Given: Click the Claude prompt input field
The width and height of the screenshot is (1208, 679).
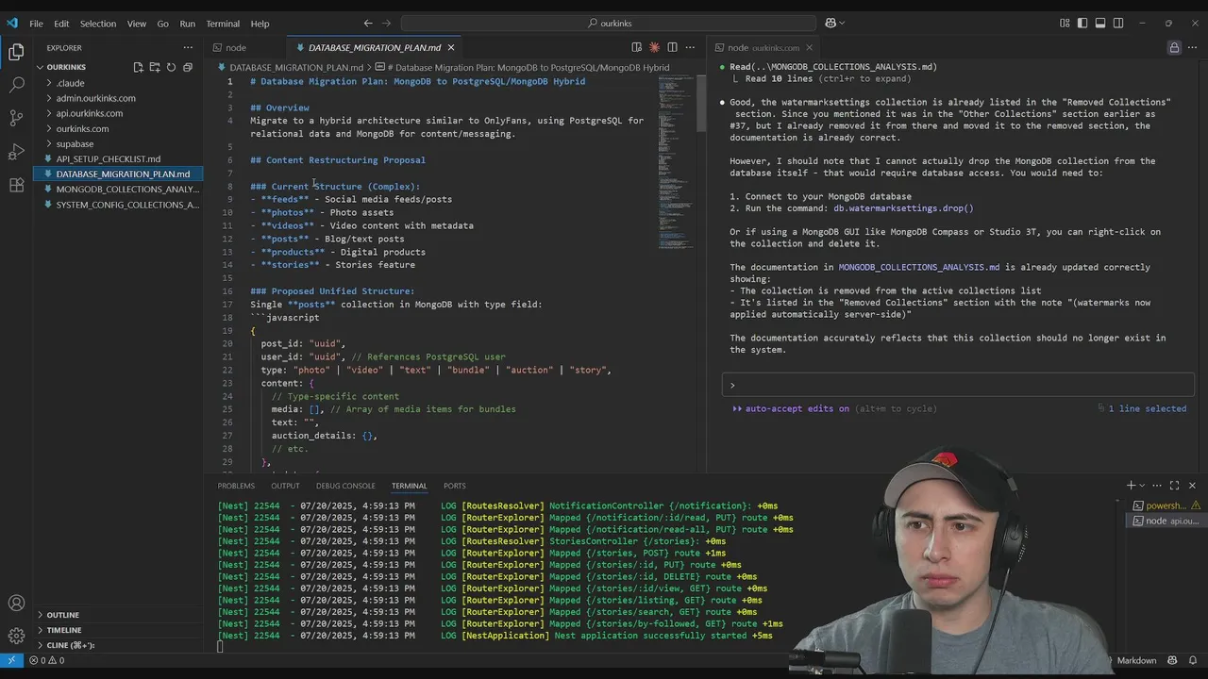Looking at the screenshot, I should [x=958, y=385].
